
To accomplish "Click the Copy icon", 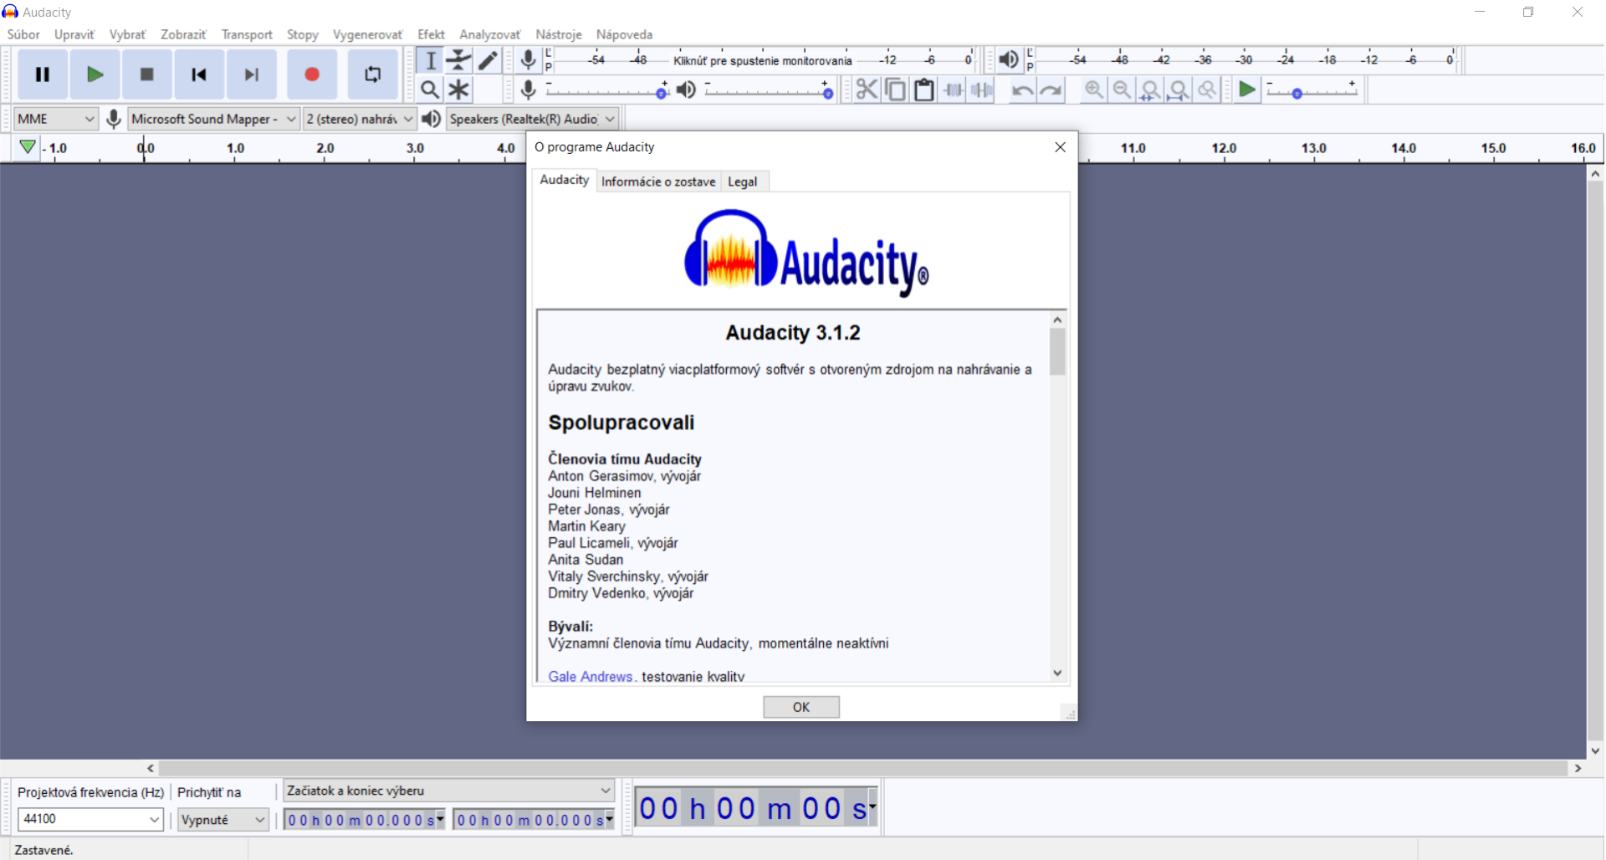I will pyautogui.click(x=895, y=90).
